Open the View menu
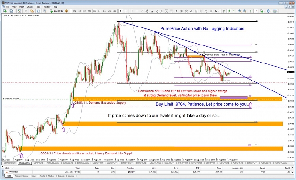 [x=14, y=7]
